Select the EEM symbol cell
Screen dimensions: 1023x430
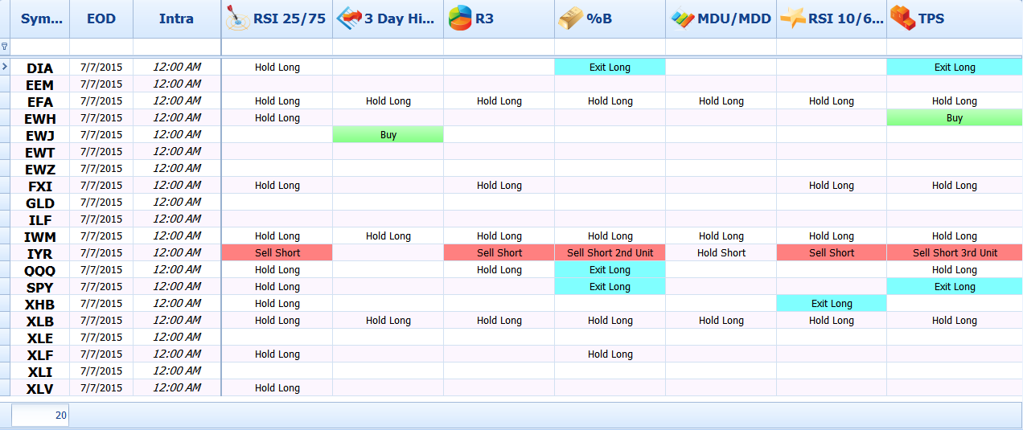[x=40, y=84]
